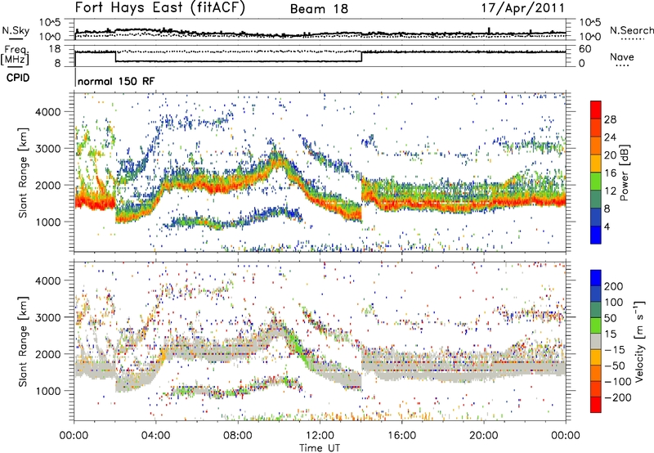Pick the bright blue bottom segment of Power colorbar
Viewport: 654px width, 453px height.
pyautogui.click(x=596, y=235)
